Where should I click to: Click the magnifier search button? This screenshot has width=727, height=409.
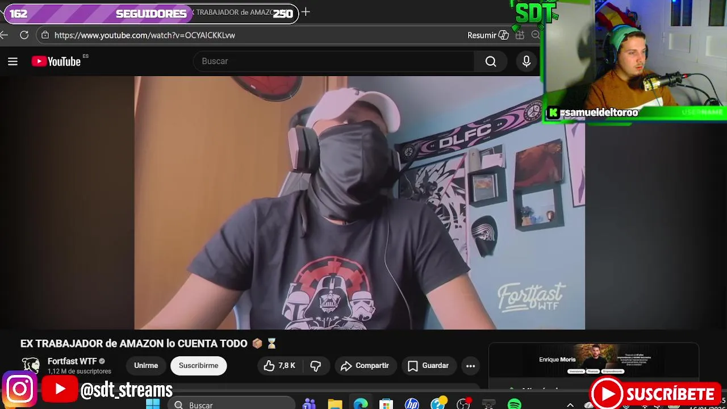[491, 61]
